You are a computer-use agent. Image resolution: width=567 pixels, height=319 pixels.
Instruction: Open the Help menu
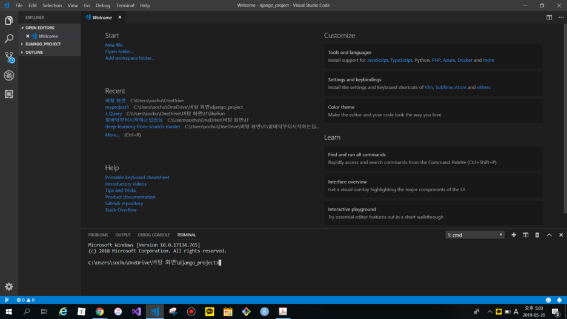(x=145, y=5)
